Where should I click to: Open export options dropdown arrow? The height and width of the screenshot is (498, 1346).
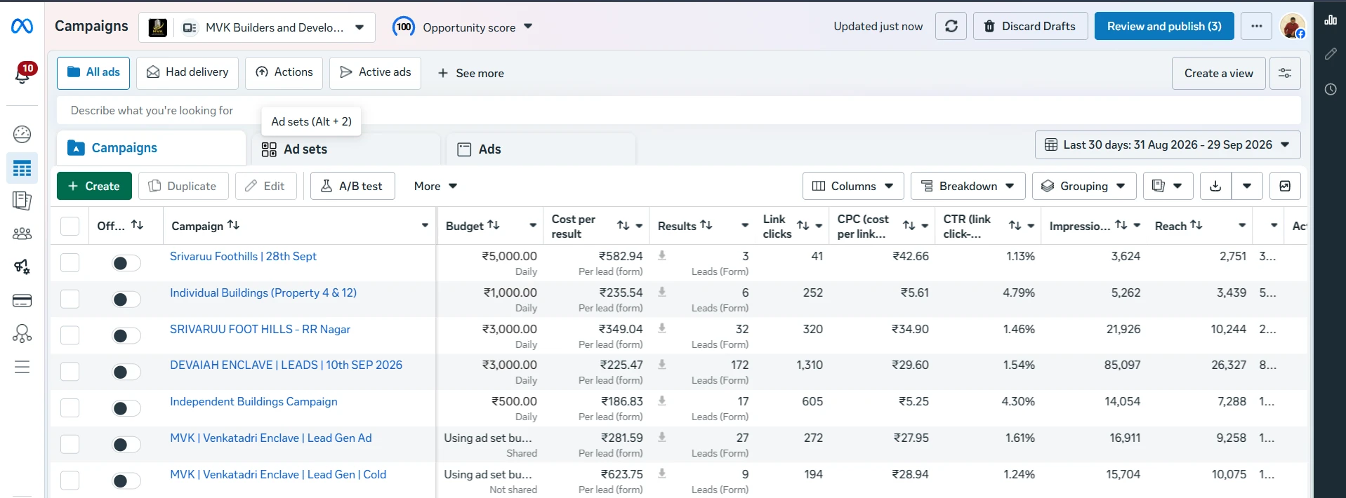click(1247, 186)
